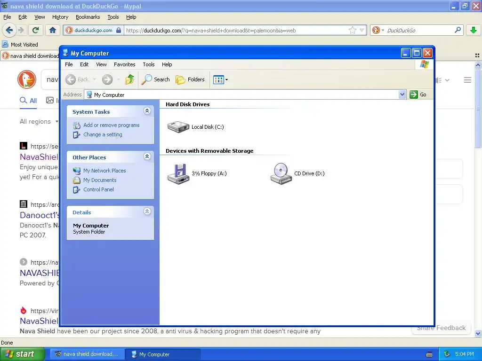Expand the Address bar dropdown
482x361 pixels.
(402, 94)
